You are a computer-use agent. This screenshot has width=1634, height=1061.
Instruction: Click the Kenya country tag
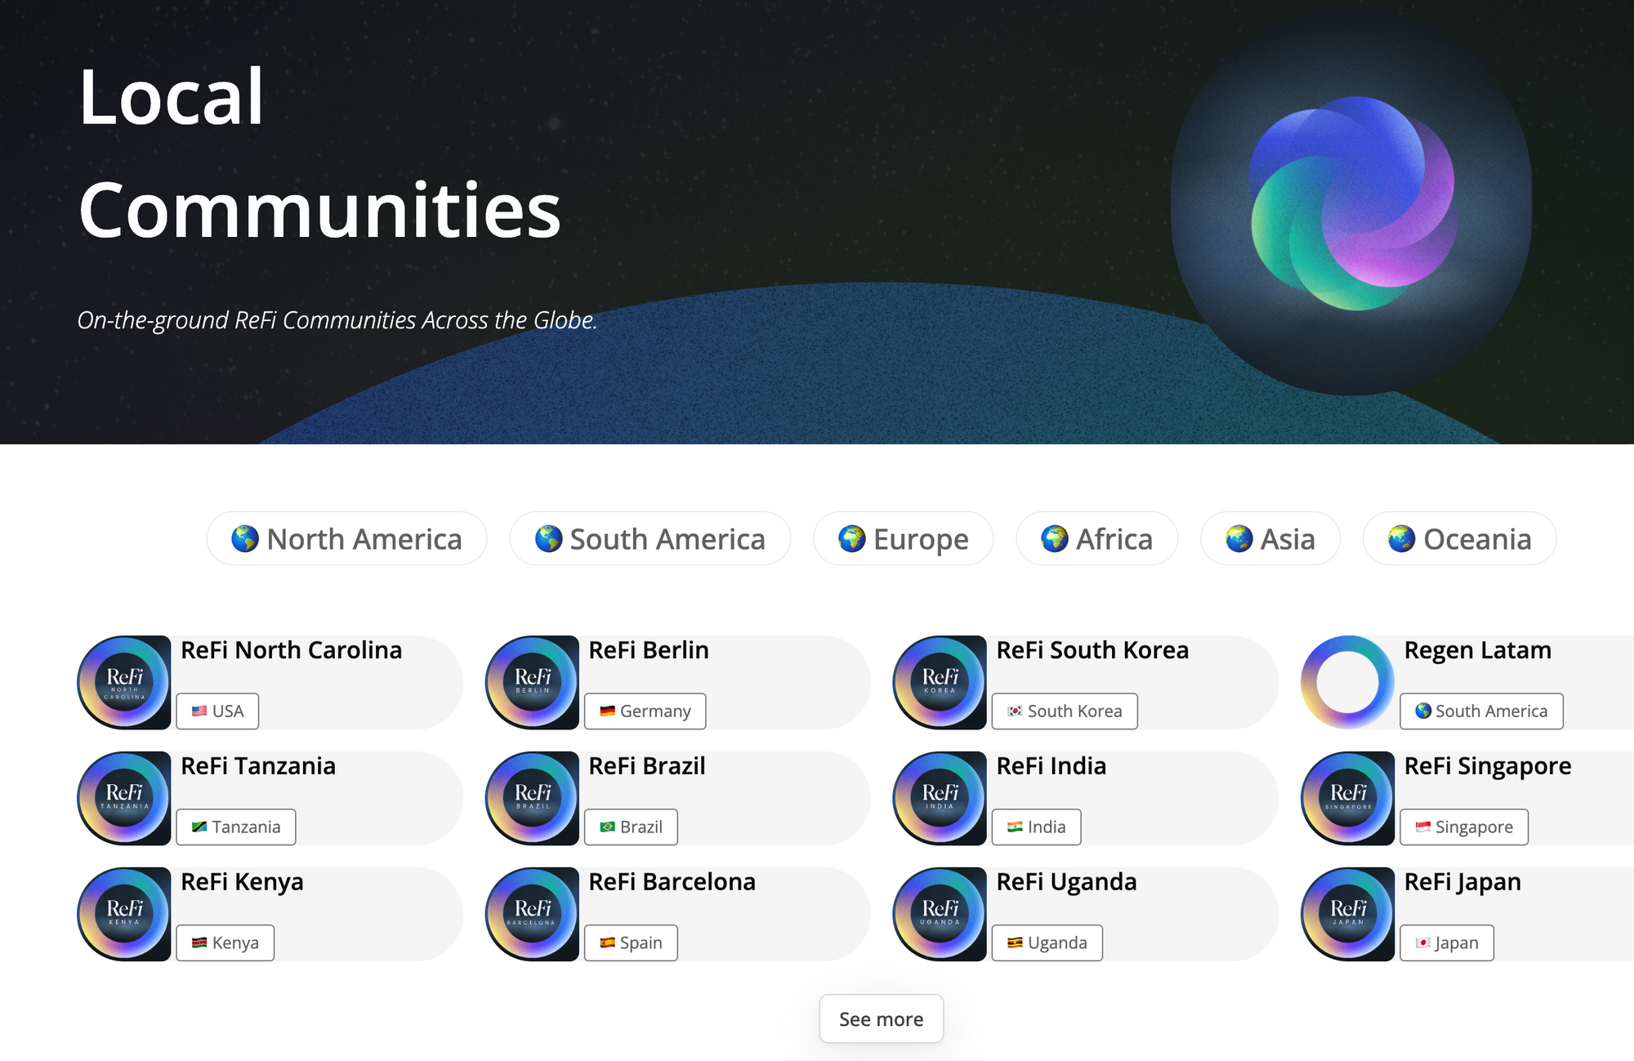click(225, 943)
